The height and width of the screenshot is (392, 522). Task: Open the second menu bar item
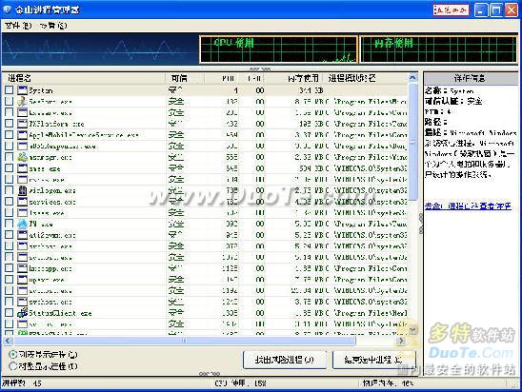tap(53, 26)
